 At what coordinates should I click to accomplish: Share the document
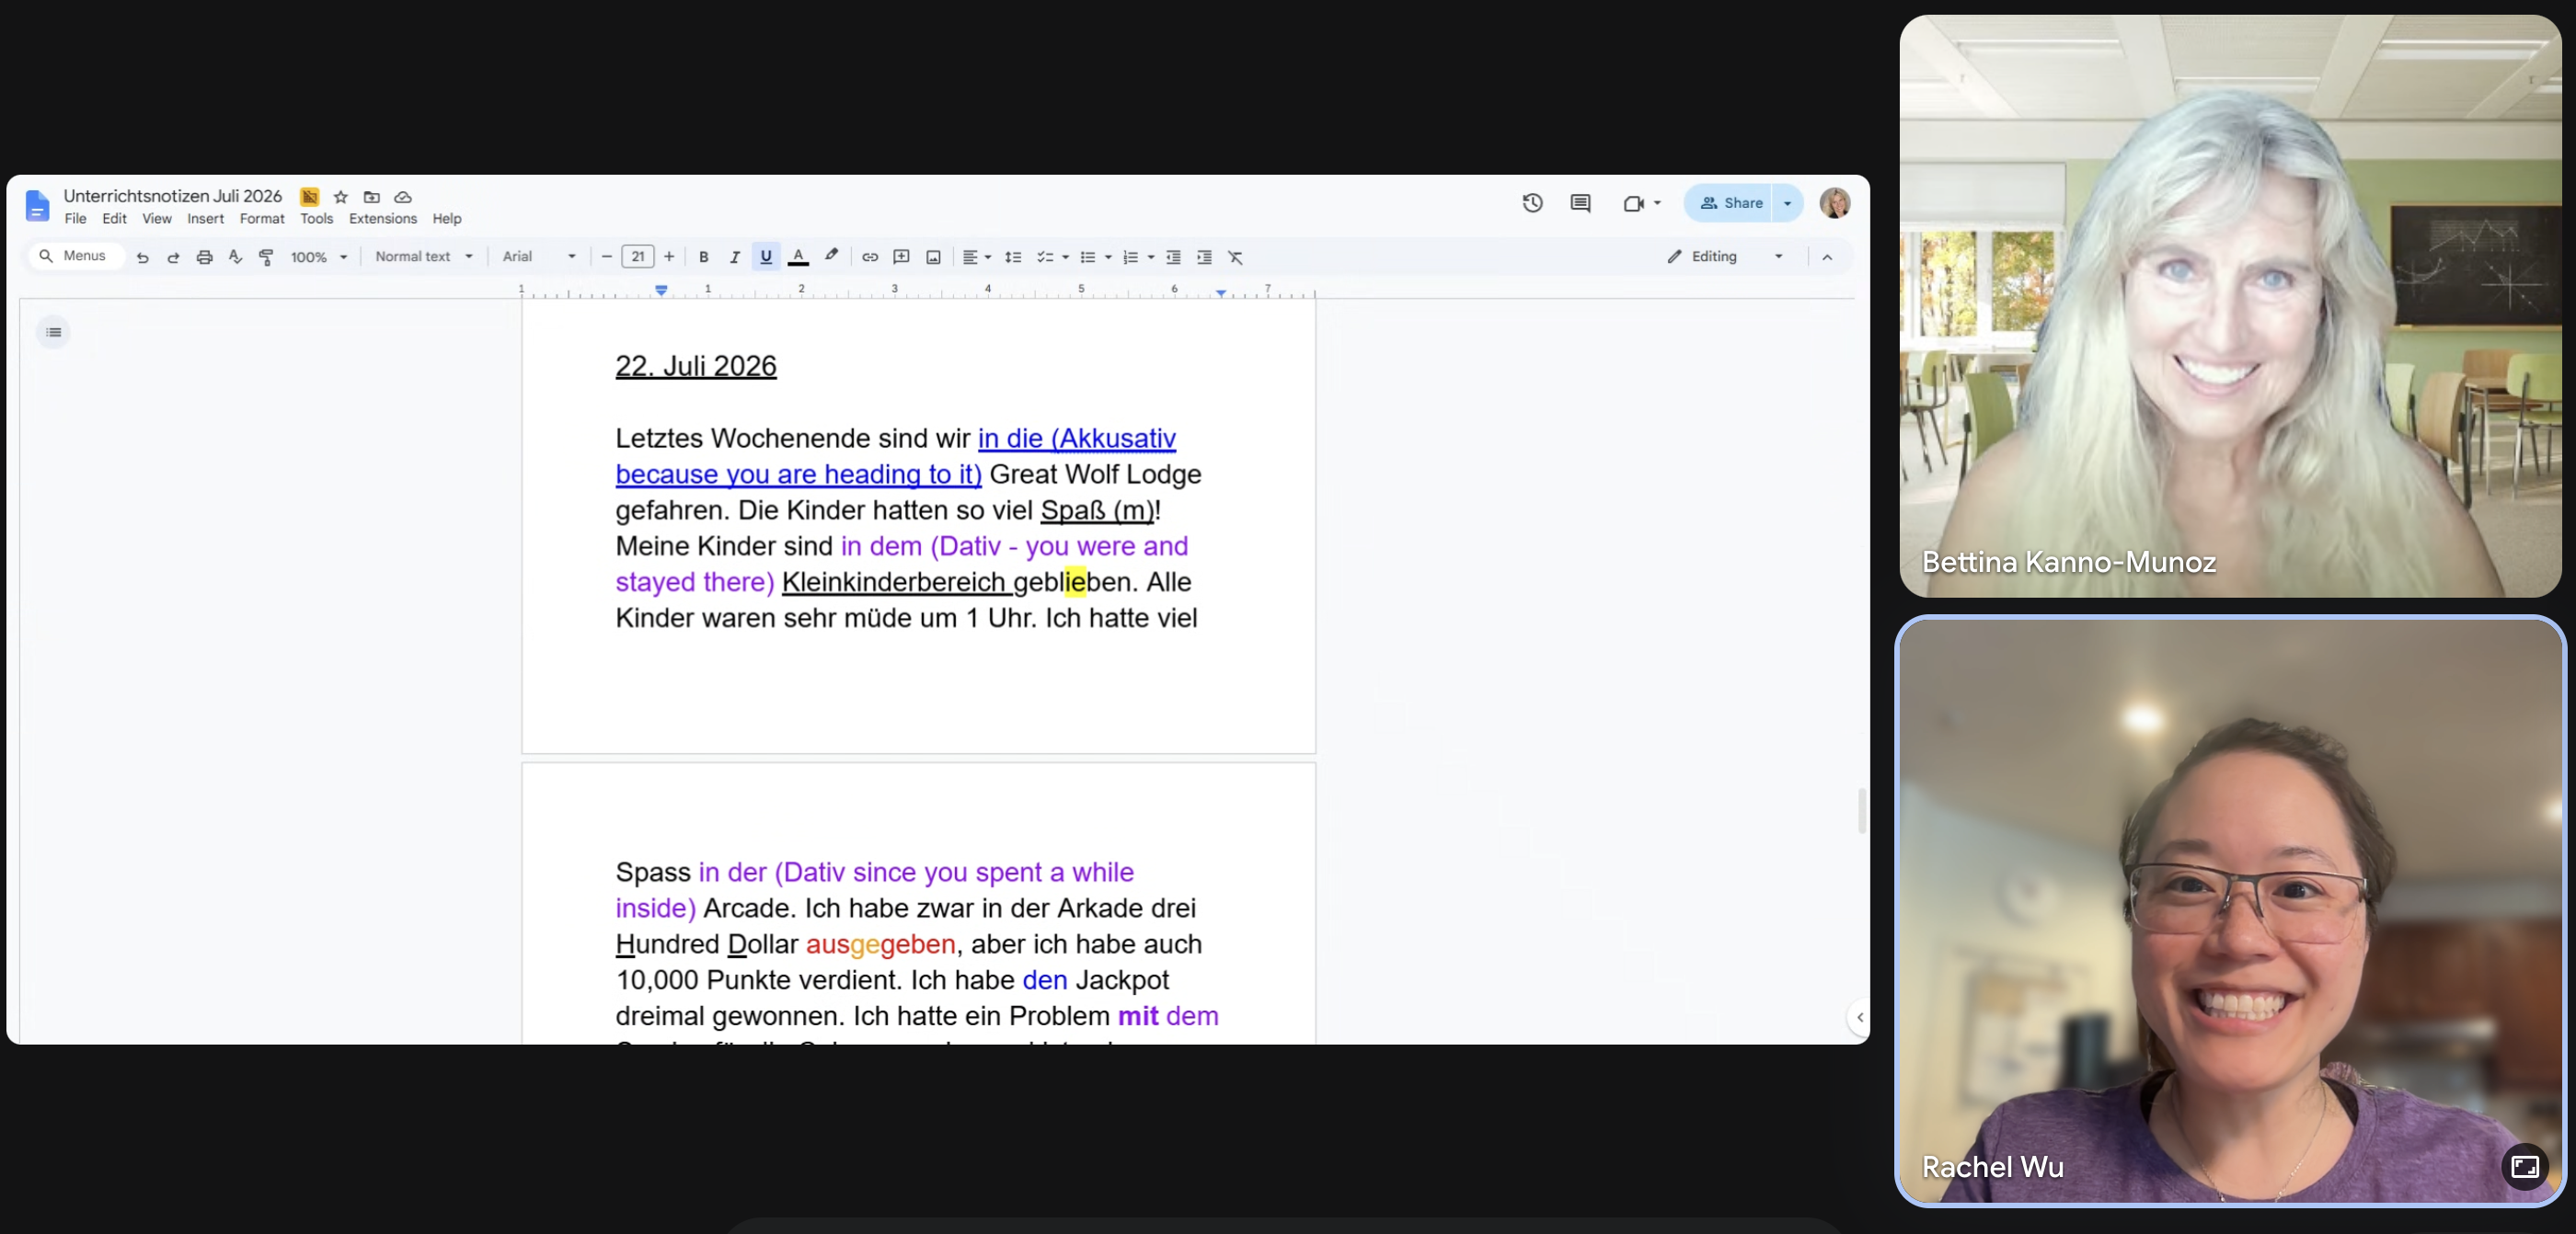pos(1730,204)
